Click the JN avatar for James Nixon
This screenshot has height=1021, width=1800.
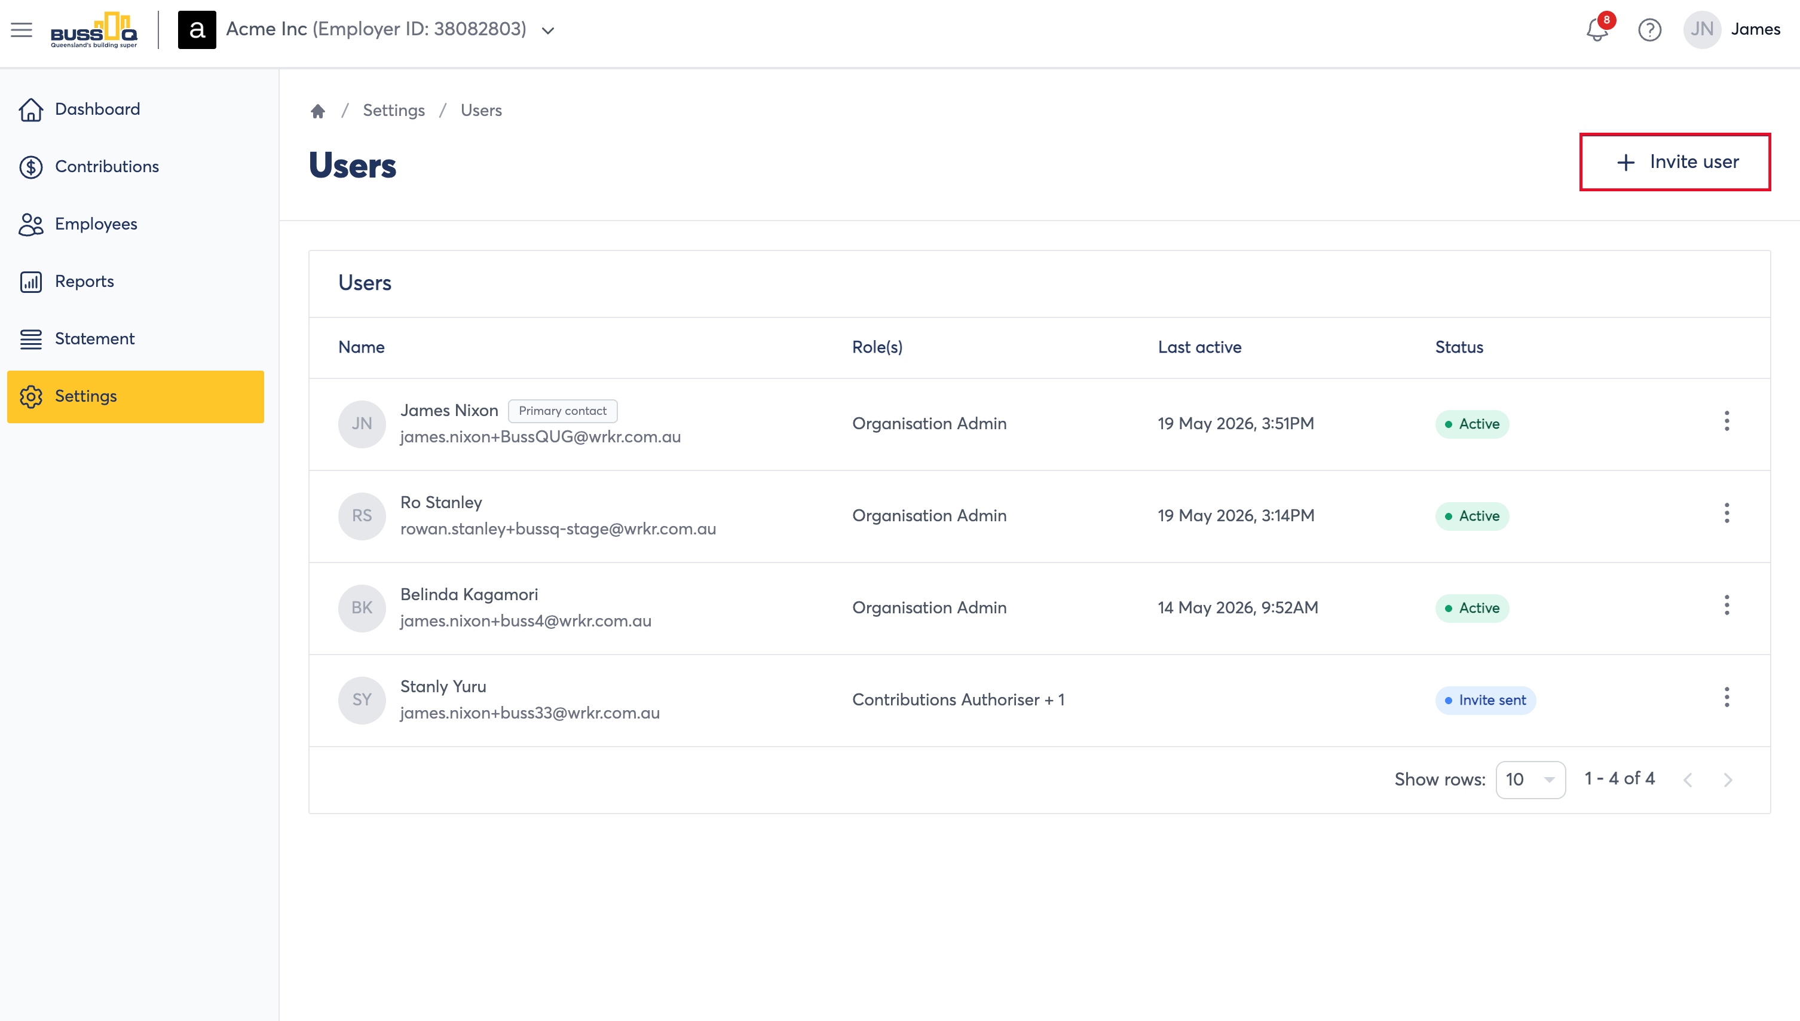[x=362, y=424]
